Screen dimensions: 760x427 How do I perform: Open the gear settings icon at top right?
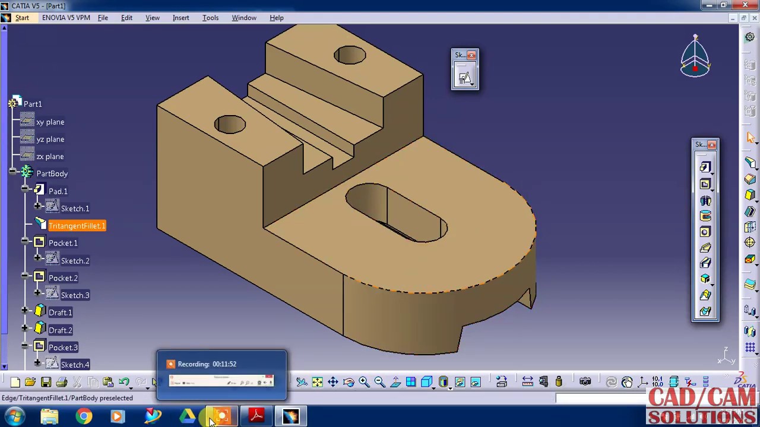(x=750, y=37)
